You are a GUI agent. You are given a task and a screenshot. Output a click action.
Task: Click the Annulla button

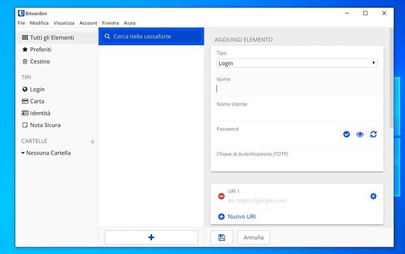click(x=254, y=237)
